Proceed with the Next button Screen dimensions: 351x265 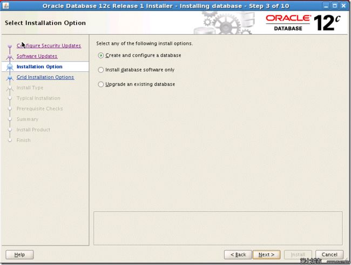pyautogui.click(x=266, y=255)
